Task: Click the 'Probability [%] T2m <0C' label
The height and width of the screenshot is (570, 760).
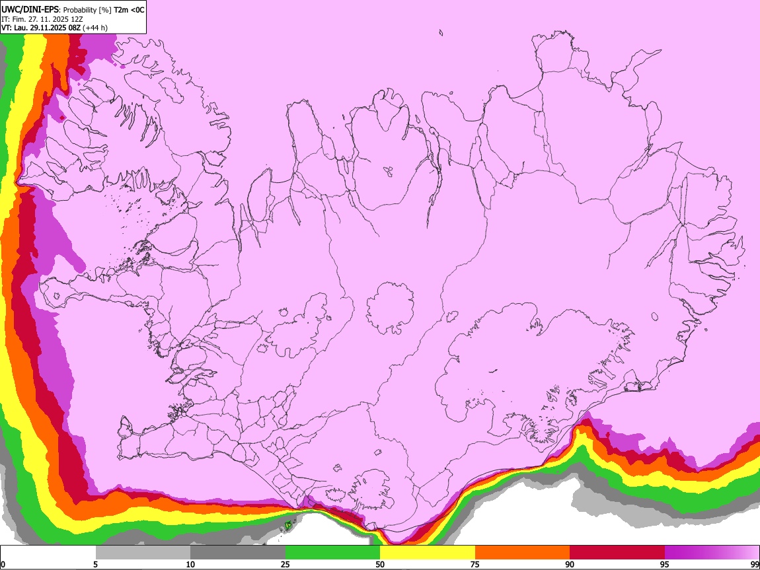Action: (104, 10)
